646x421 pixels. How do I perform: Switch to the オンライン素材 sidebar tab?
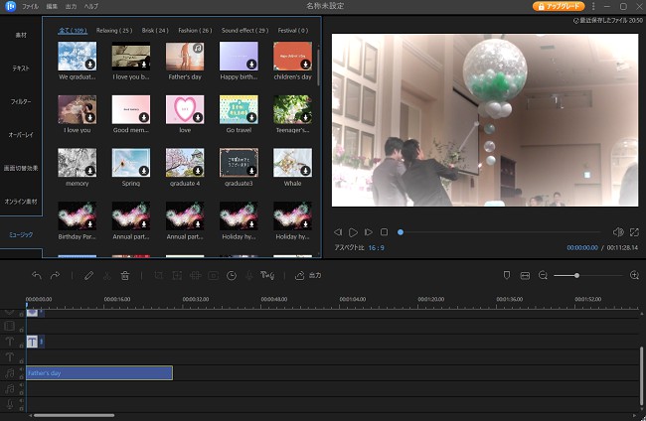point(21,202)
